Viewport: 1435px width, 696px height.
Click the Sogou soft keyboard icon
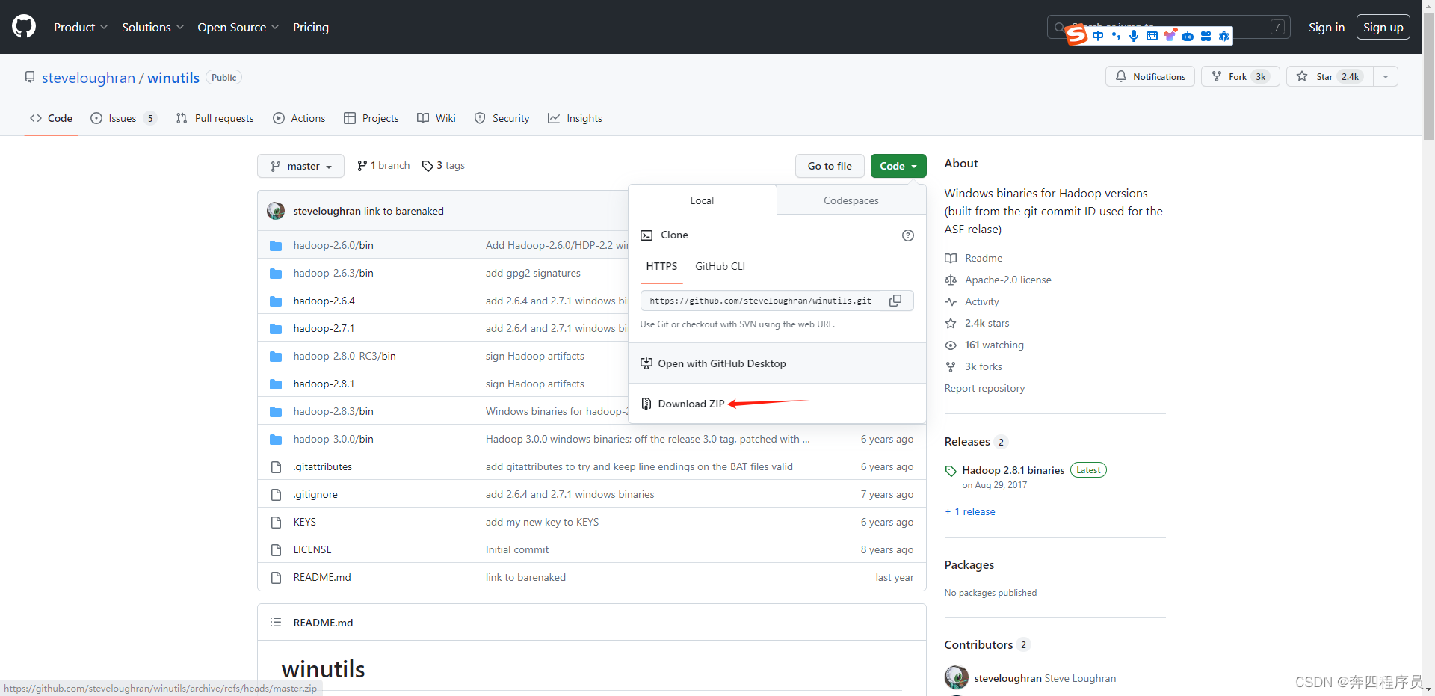[x=1152, y=36]
